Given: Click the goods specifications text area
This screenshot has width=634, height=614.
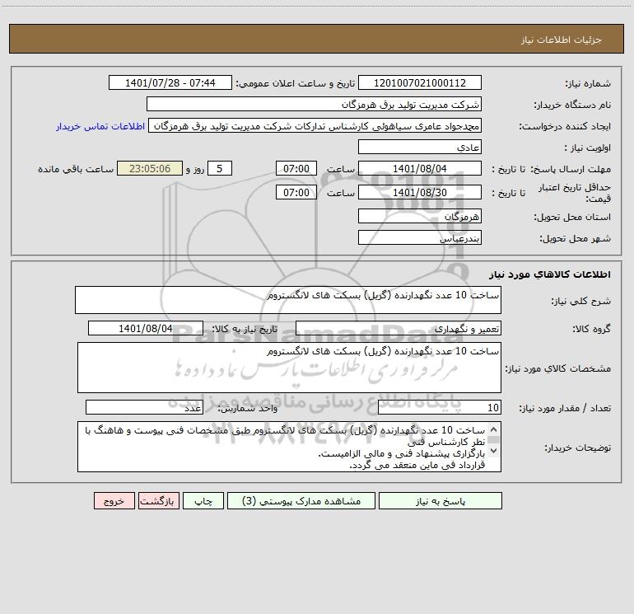Looking at the screenshot, I should 289,368.
